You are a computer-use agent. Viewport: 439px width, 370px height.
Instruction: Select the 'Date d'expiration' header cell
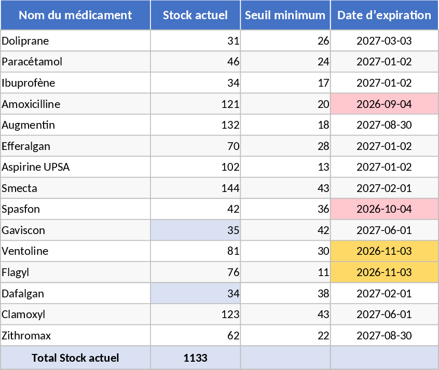click(384, 15)
